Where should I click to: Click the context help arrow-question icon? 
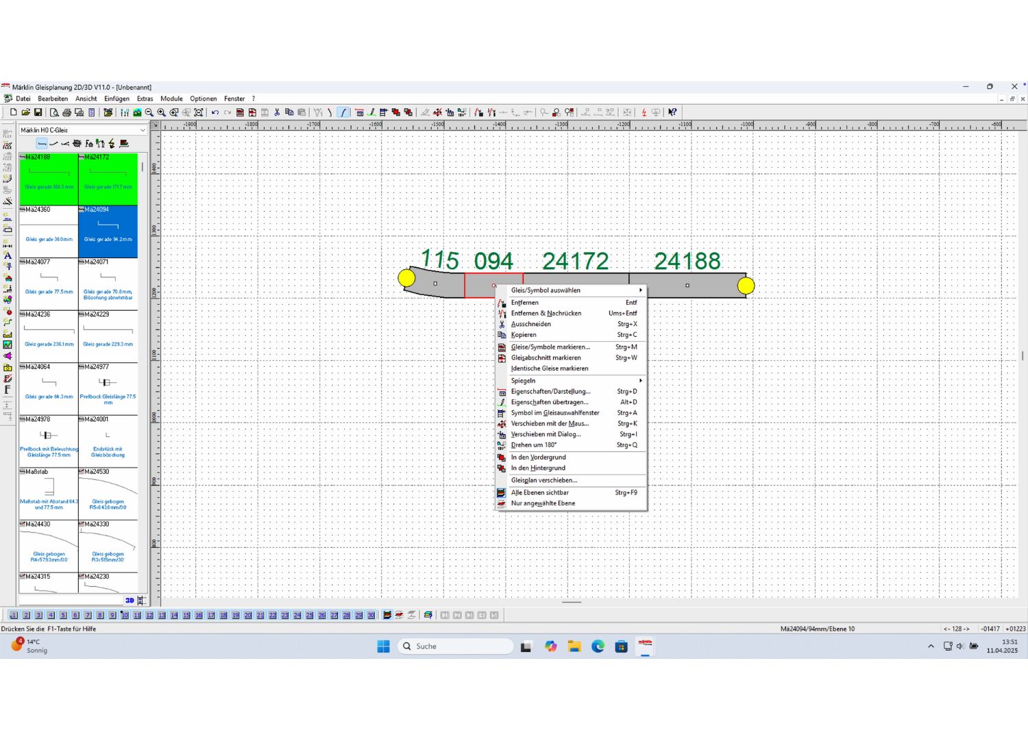[672, 112]
